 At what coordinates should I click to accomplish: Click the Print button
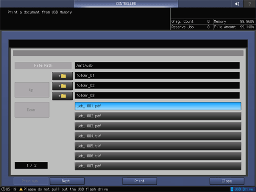(x=140, y=181)
